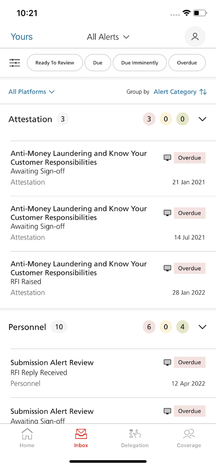Click the Alert Category group-by link
216x467 pixels.
pyautogui.click(x=175, y=92)
